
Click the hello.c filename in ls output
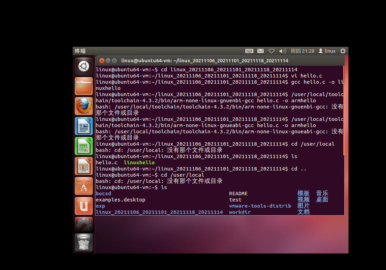(106, 163)
